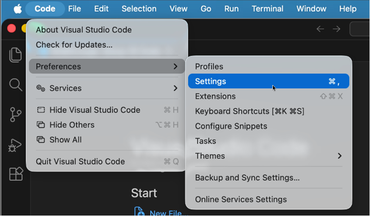Viewport: 370px width, 216px height.
Task: Open the Run and Debug icon
Action: click(x=16, y=144)
